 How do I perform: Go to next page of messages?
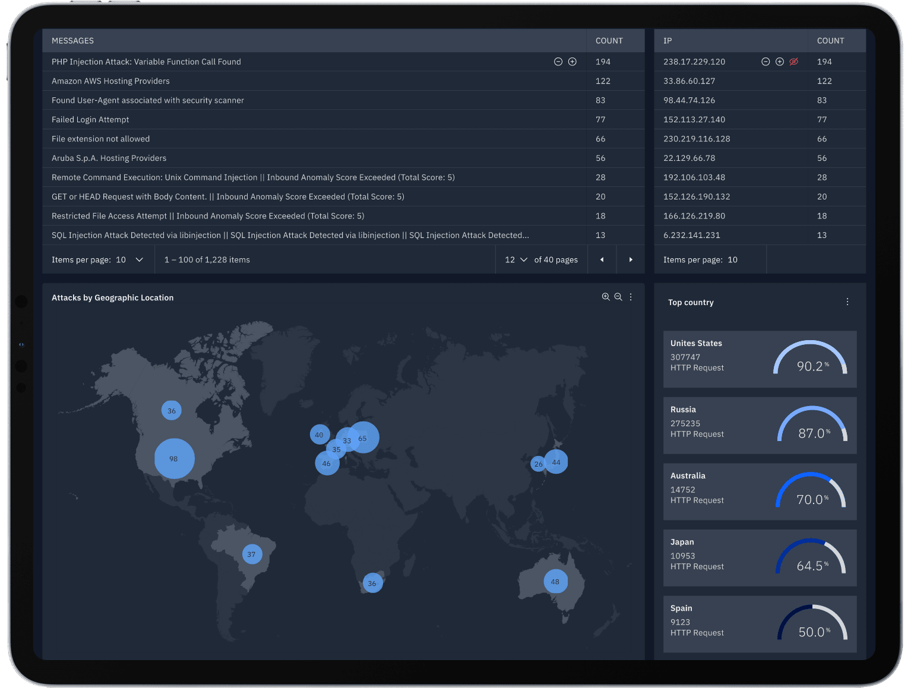[631, 259]
